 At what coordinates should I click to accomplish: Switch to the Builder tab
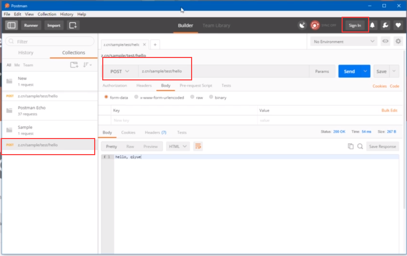pos(185,25)
